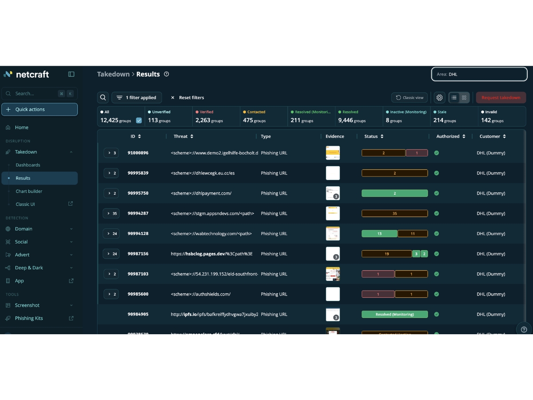
Task: Expand group row 90987156
Action: (x=111, y=254)
